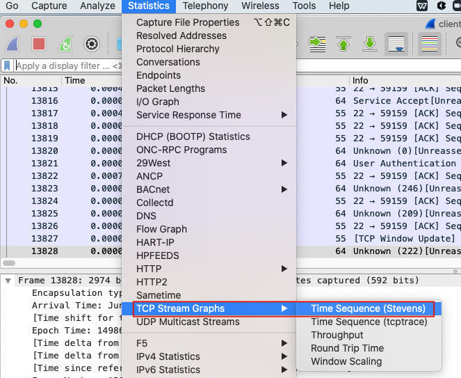Collapse the Frame 13828 details tree

pyautogui.click(x=8, y=281)
